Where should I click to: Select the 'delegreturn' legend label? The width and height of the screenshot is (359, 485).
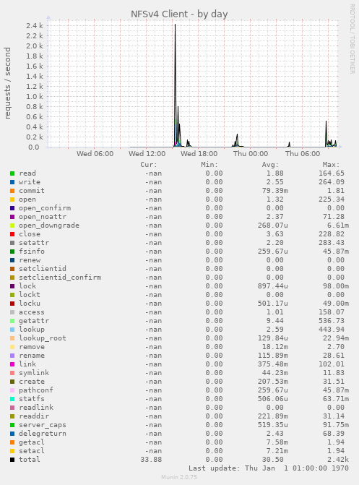click(x=43, y=434)
